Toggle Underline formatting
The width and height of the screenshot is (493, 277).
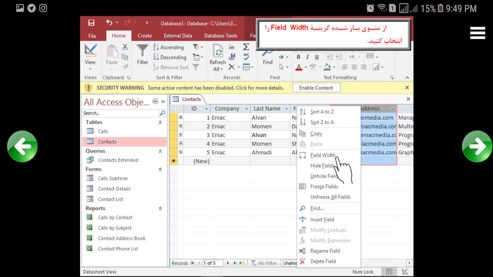[x=317, y=57]
